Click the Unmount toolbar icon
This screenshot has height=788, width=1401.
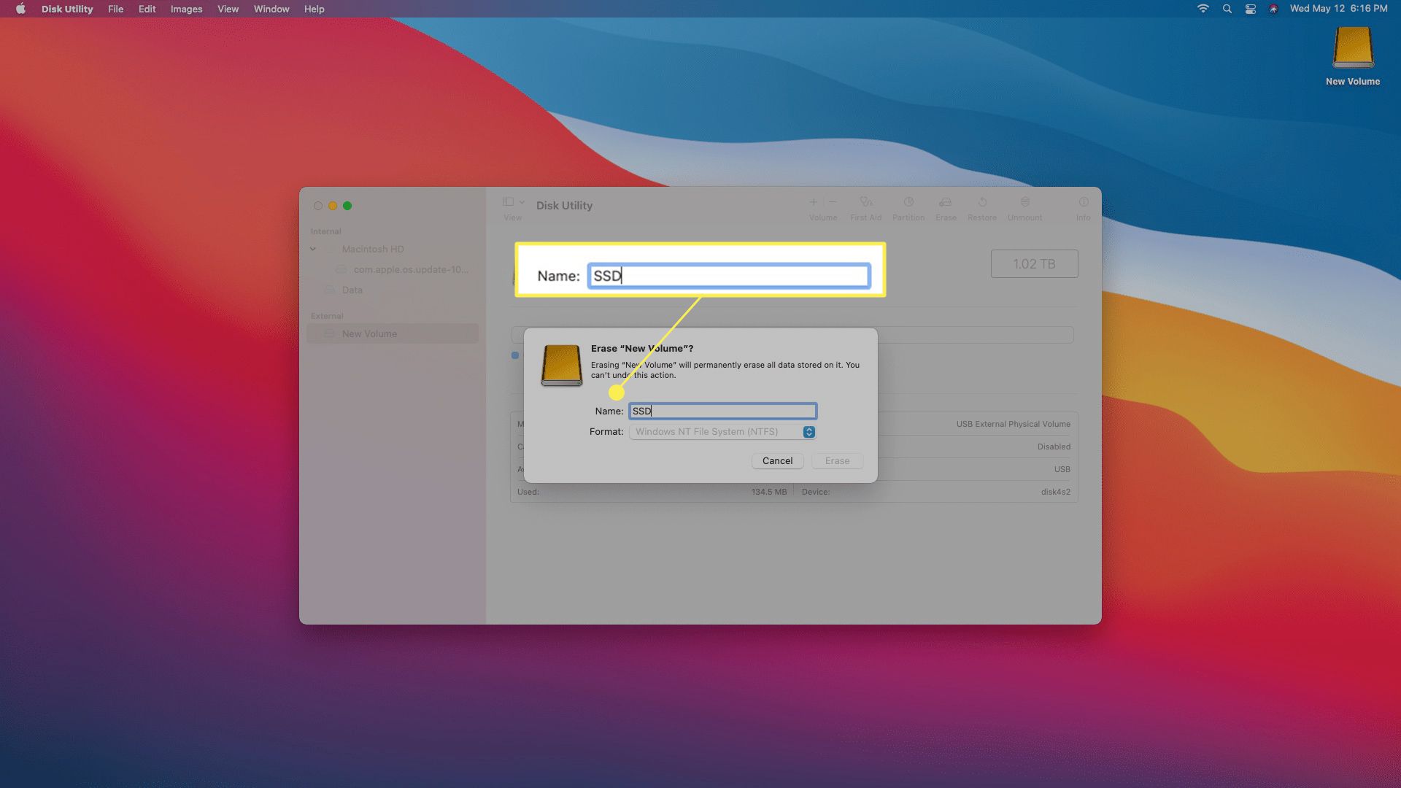point(1025,208)
